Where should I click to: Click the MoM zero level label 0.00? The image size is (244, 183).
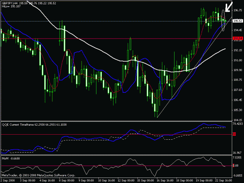(x=235, y=165)
